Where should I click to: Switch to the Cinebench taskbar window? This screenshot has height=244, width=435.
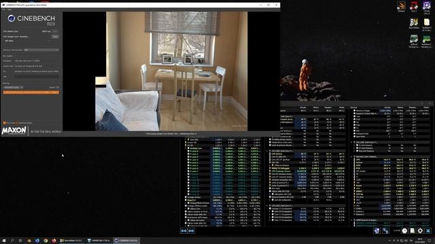click(x=126, y=241)
